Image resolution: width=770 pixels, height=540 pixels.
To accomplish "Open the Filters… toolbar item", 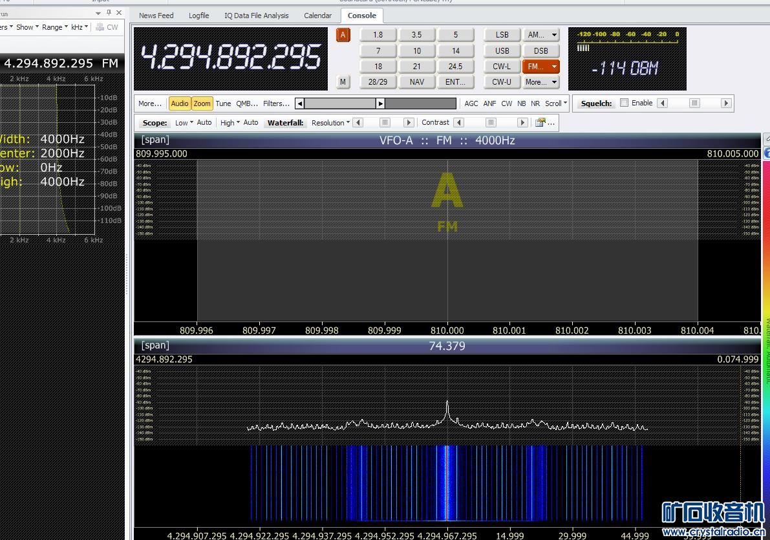I will pyautogui.click(x=277, y=103).
